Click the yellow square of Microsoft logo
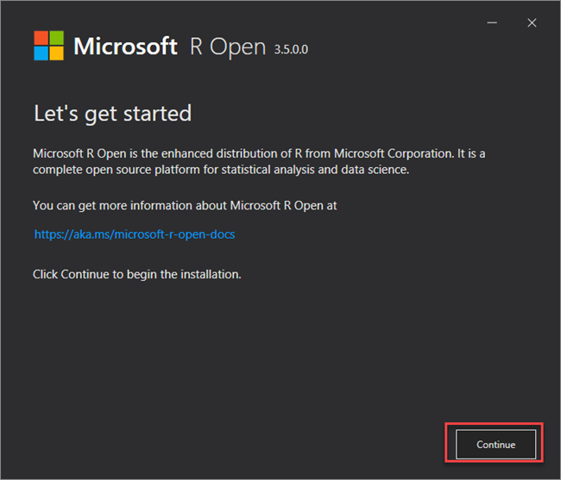 pyautogui.click(x=56, y=53)
